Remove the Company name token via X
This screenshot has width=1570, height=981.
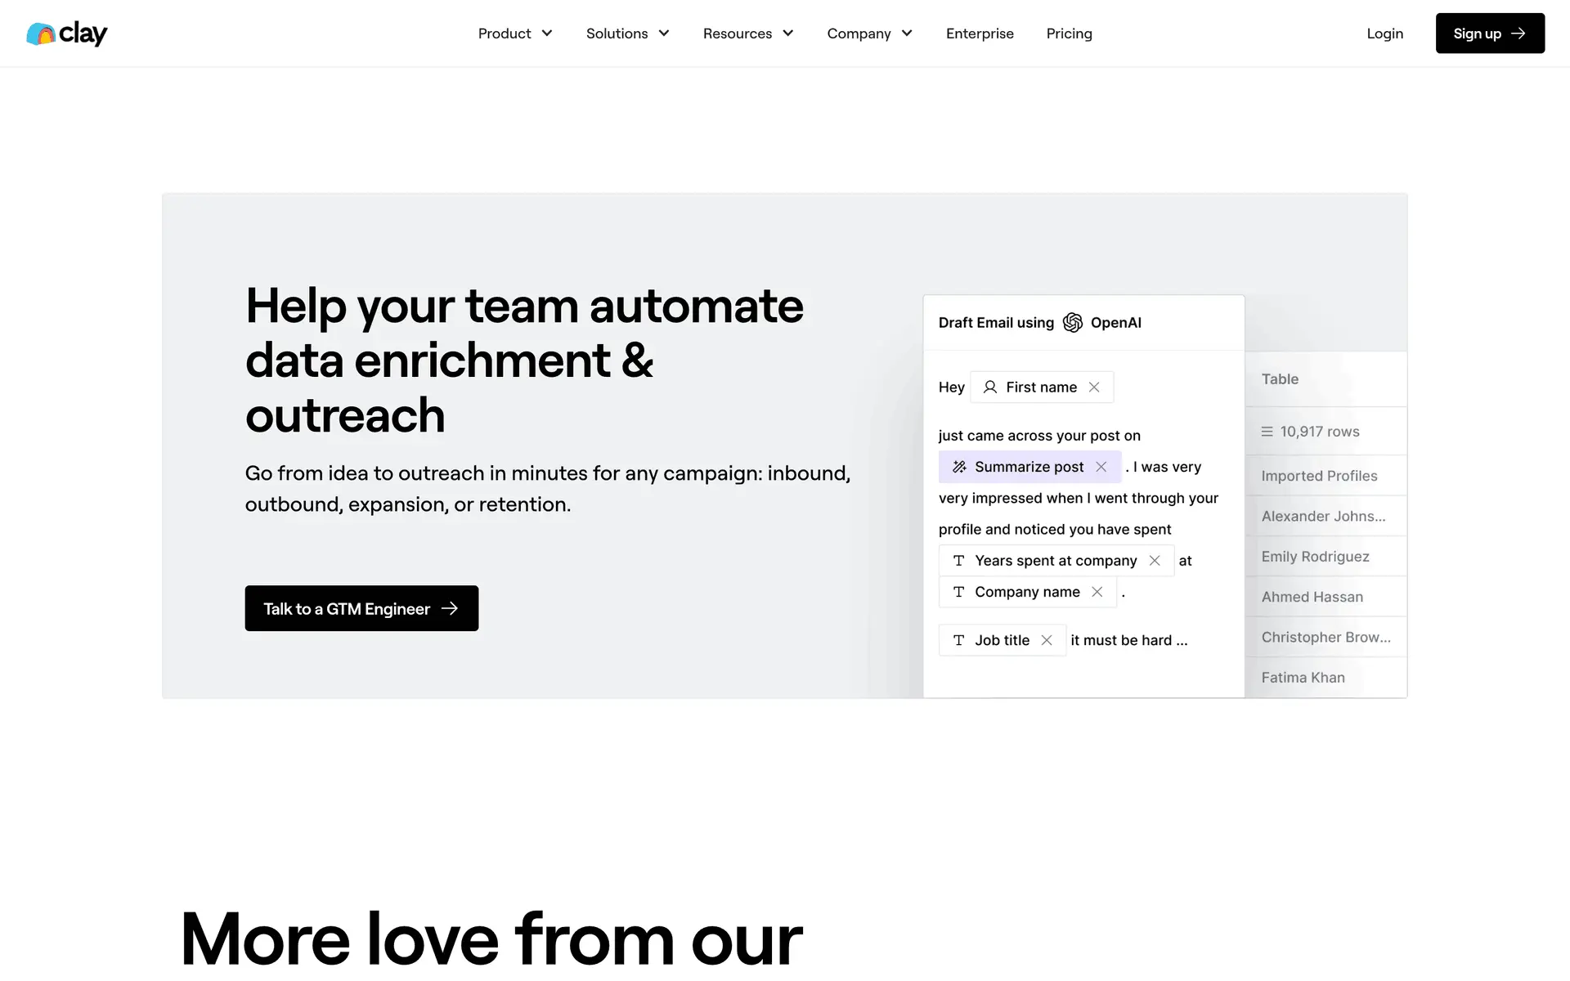(x=1097, y=592)
